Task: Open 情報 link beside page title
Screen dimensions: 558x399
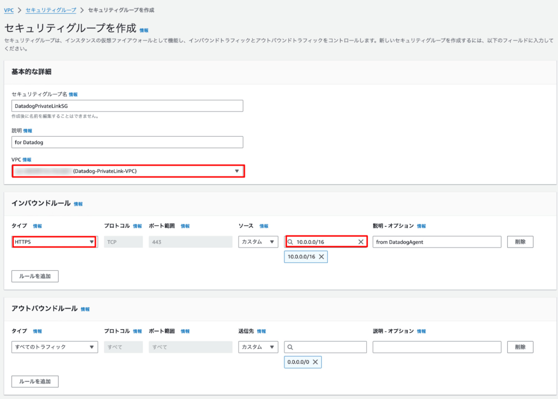Action: [144, 30]
